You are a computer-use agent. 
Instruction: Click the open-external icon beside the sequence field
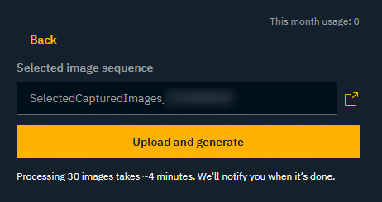tap(351, 99)
